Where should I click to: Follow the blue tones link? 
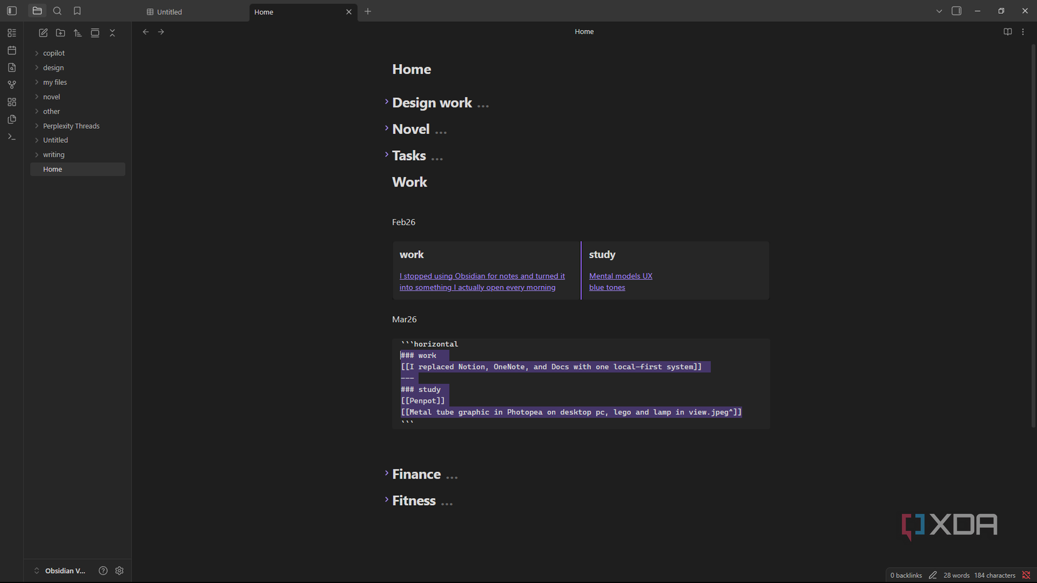607,287
